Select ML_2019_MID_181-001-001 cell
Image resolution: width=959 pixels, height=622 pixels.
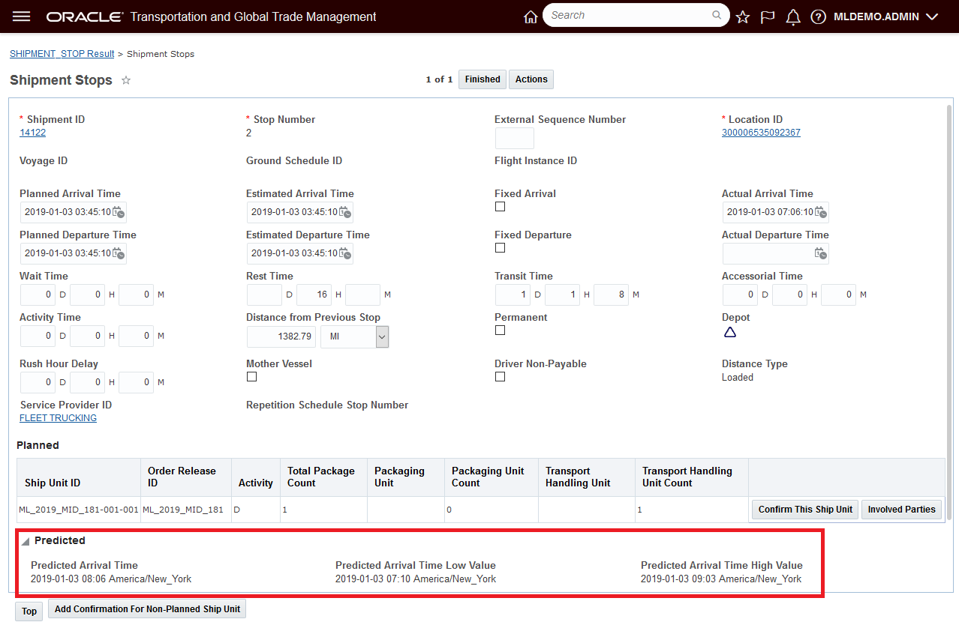click(x=79, y=510)
